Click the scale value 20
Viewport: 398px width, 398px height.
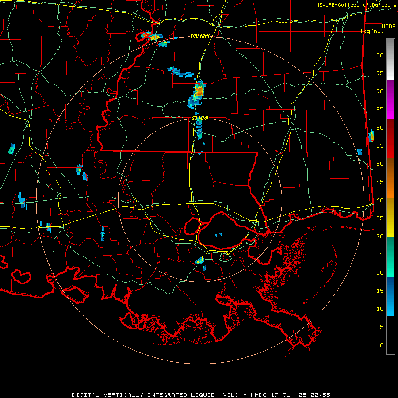380,273
